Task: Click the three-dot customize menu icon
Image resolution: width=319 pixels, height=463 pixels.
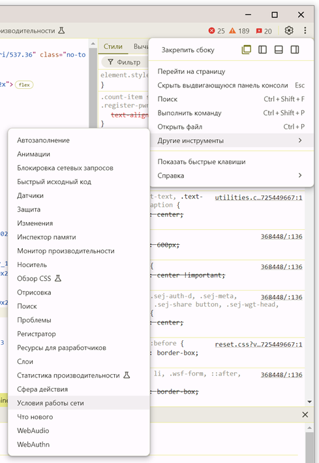Action: point(305,31)
